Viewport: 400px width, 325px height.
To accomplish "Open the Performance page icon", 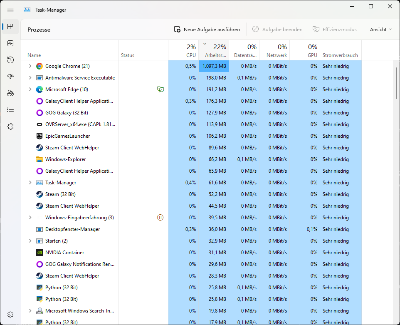I will coord(10,43).
